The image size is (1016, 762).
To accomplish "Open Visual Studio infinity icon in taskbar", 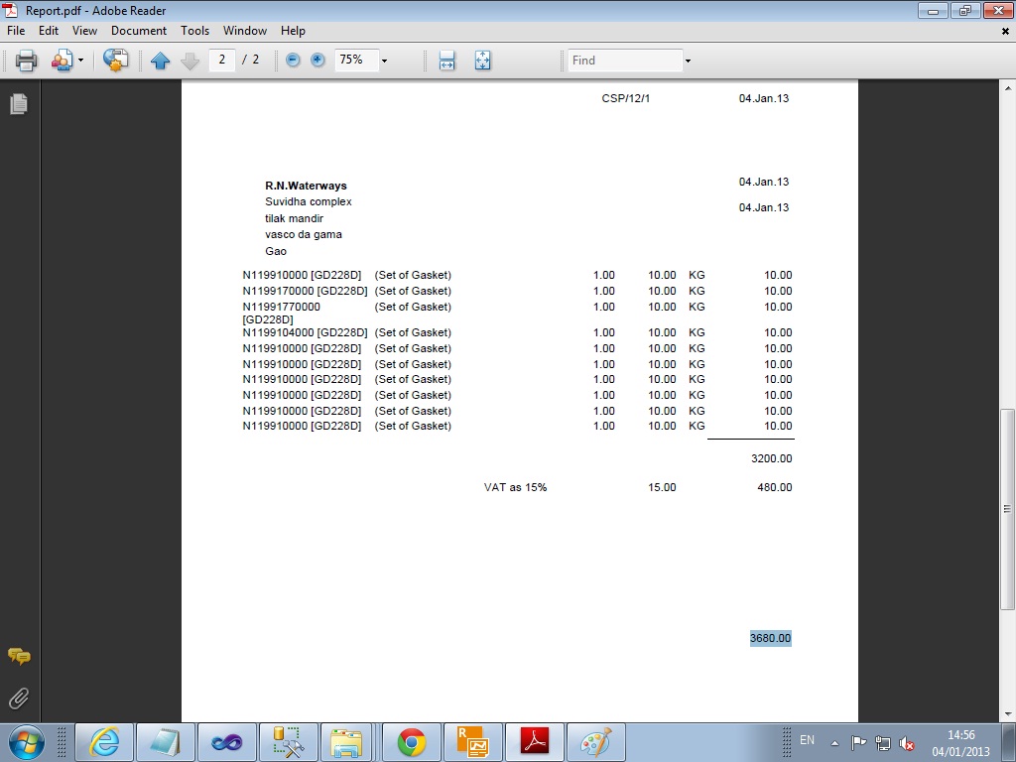I will 227,742.
